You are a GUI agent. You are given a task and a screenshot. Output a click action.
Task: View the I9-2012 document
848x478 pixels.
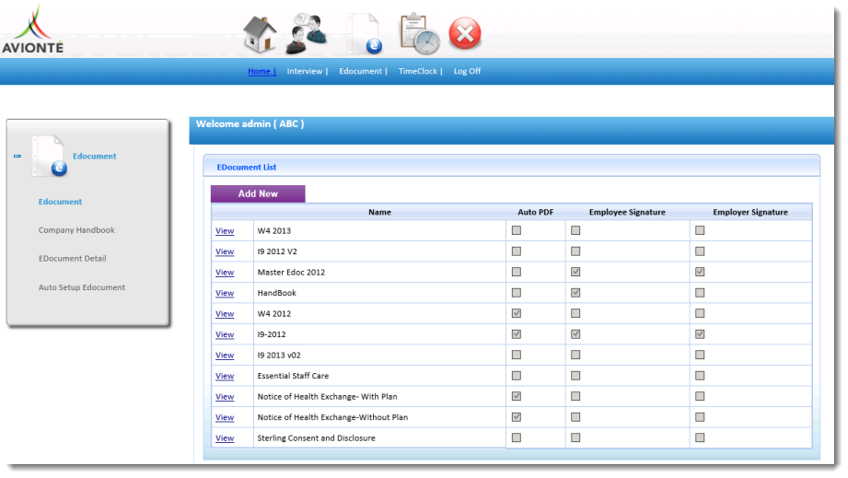(x=225, y=334)
